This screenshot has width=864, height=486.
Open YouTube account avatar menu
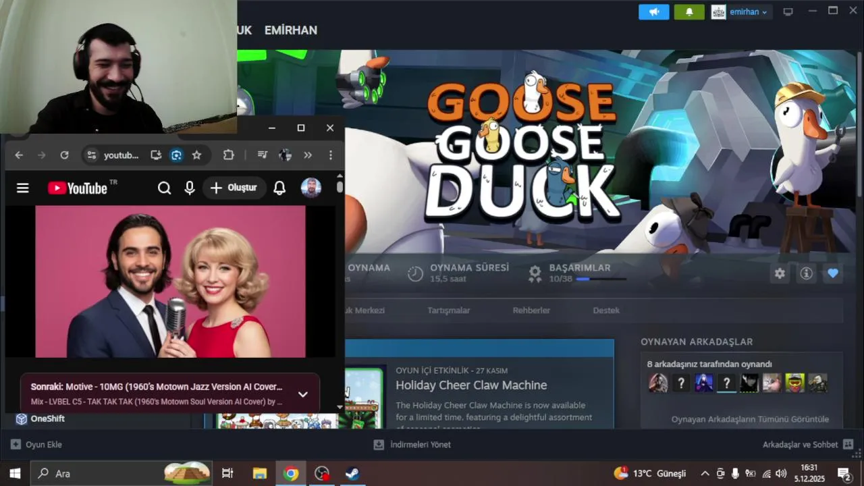(311, 188)
